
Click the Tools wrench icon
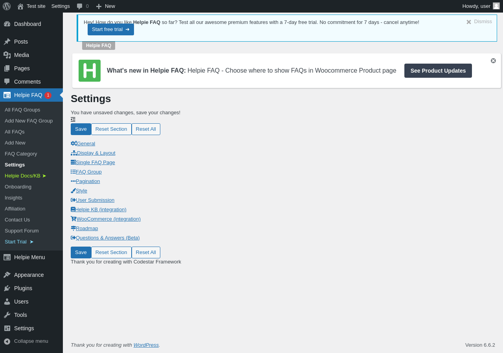coord(7,315)
